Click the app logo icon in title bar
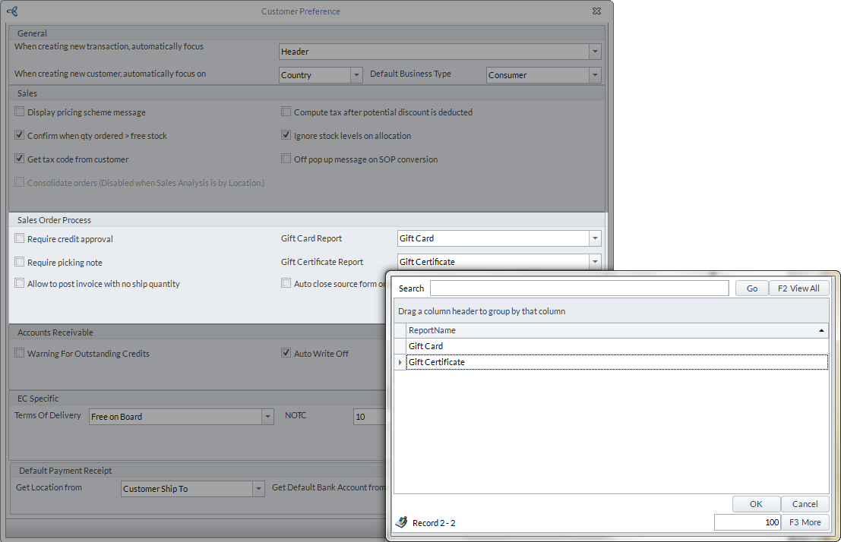 pos(11,11)
